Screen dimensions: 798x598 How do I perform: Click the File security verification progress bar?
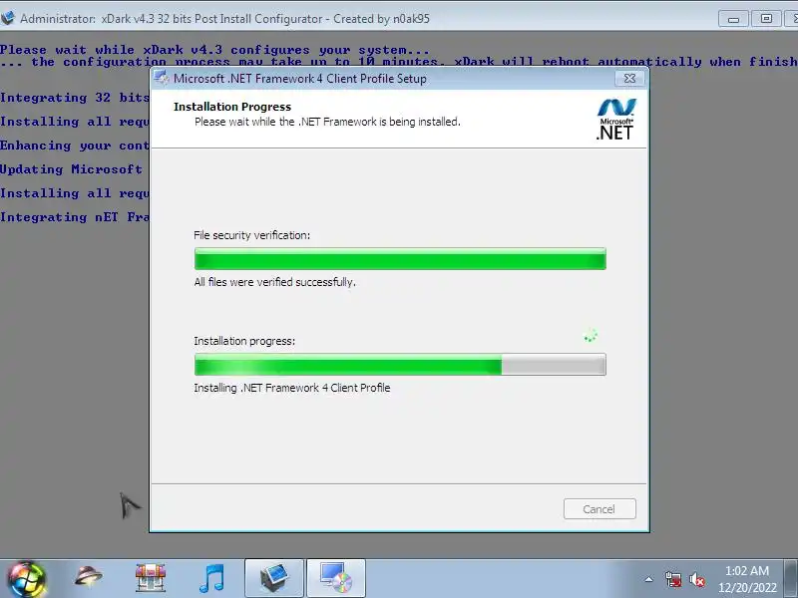(400, 259)
